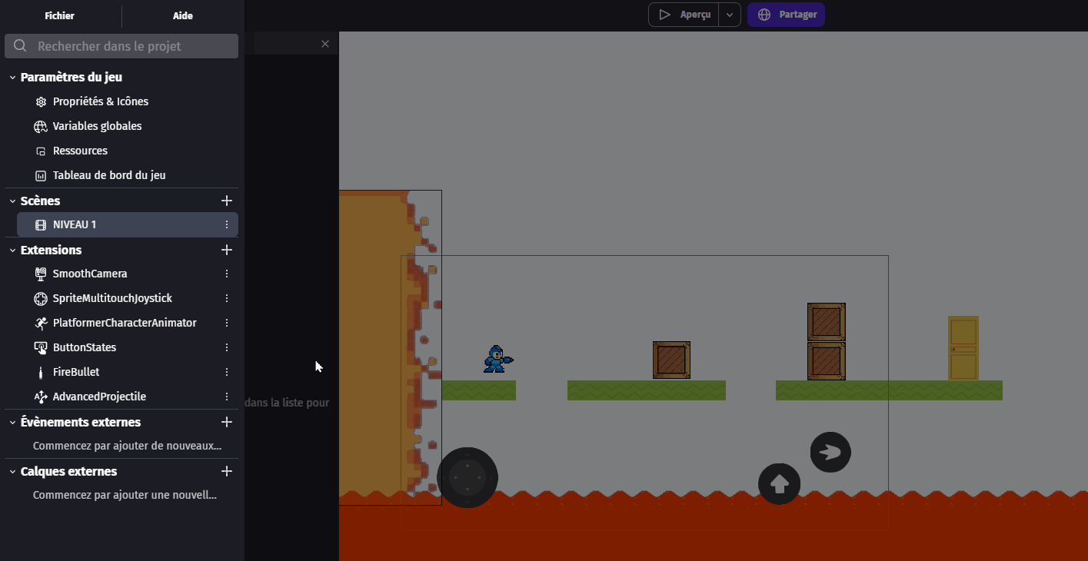Open the Ressources manager
The height and width of the screenshot is (561, 1088).
pyautogui.click(x=80, y=151)
